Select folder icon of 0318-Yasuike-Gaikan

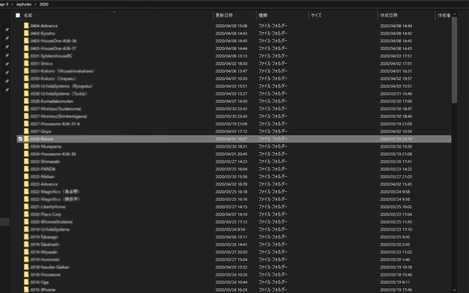[26, 267]
